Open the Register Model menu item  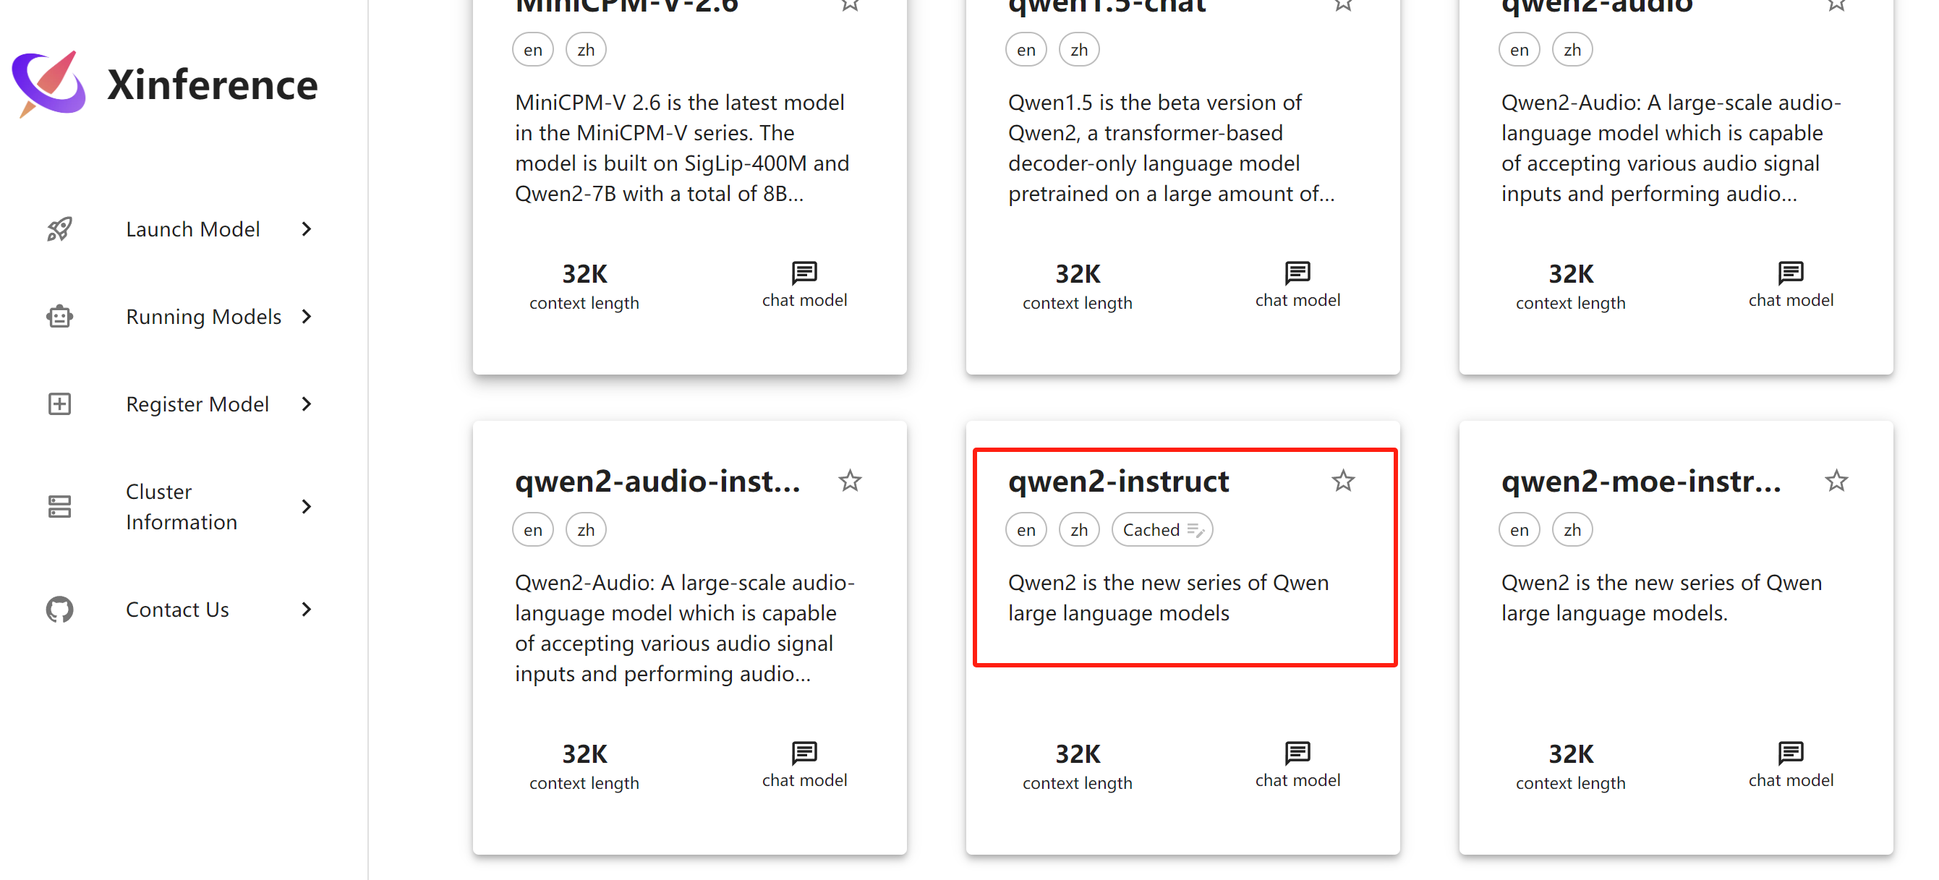[197, 403]
